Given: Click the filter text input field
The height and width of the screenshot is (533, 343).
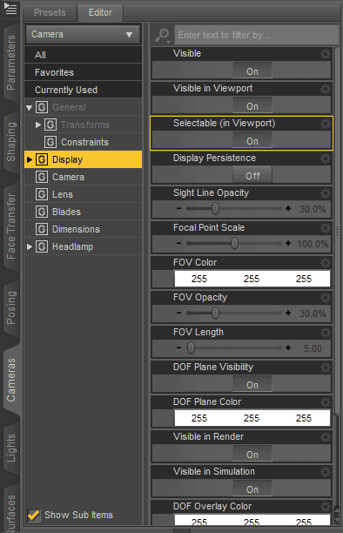Looking at the screenshot, I should point(257,35).
